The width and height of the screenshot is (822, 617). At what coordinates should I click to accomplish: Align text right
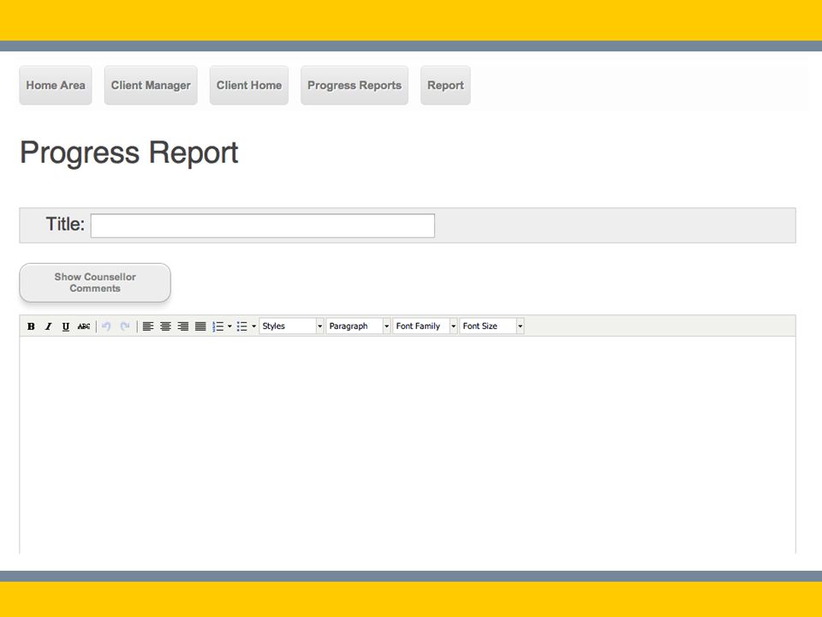point(183,326)
